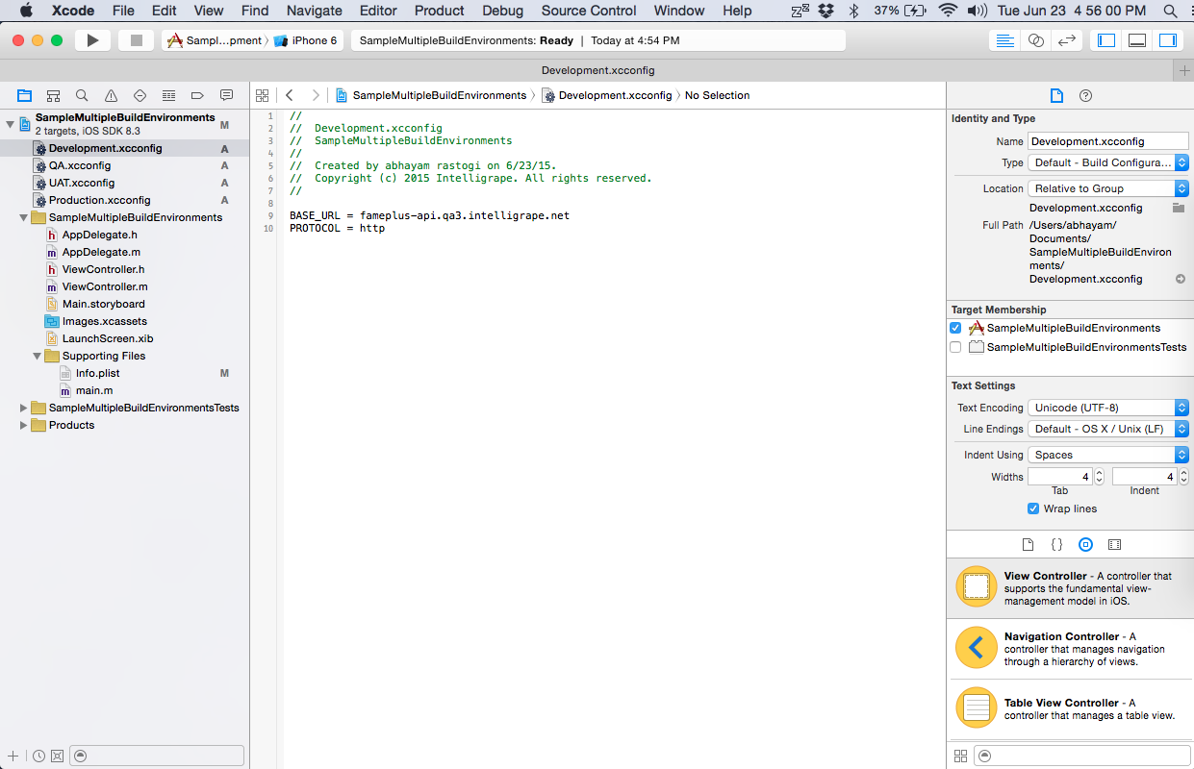
Task: Open the Product menu
Action: point(440,11)
